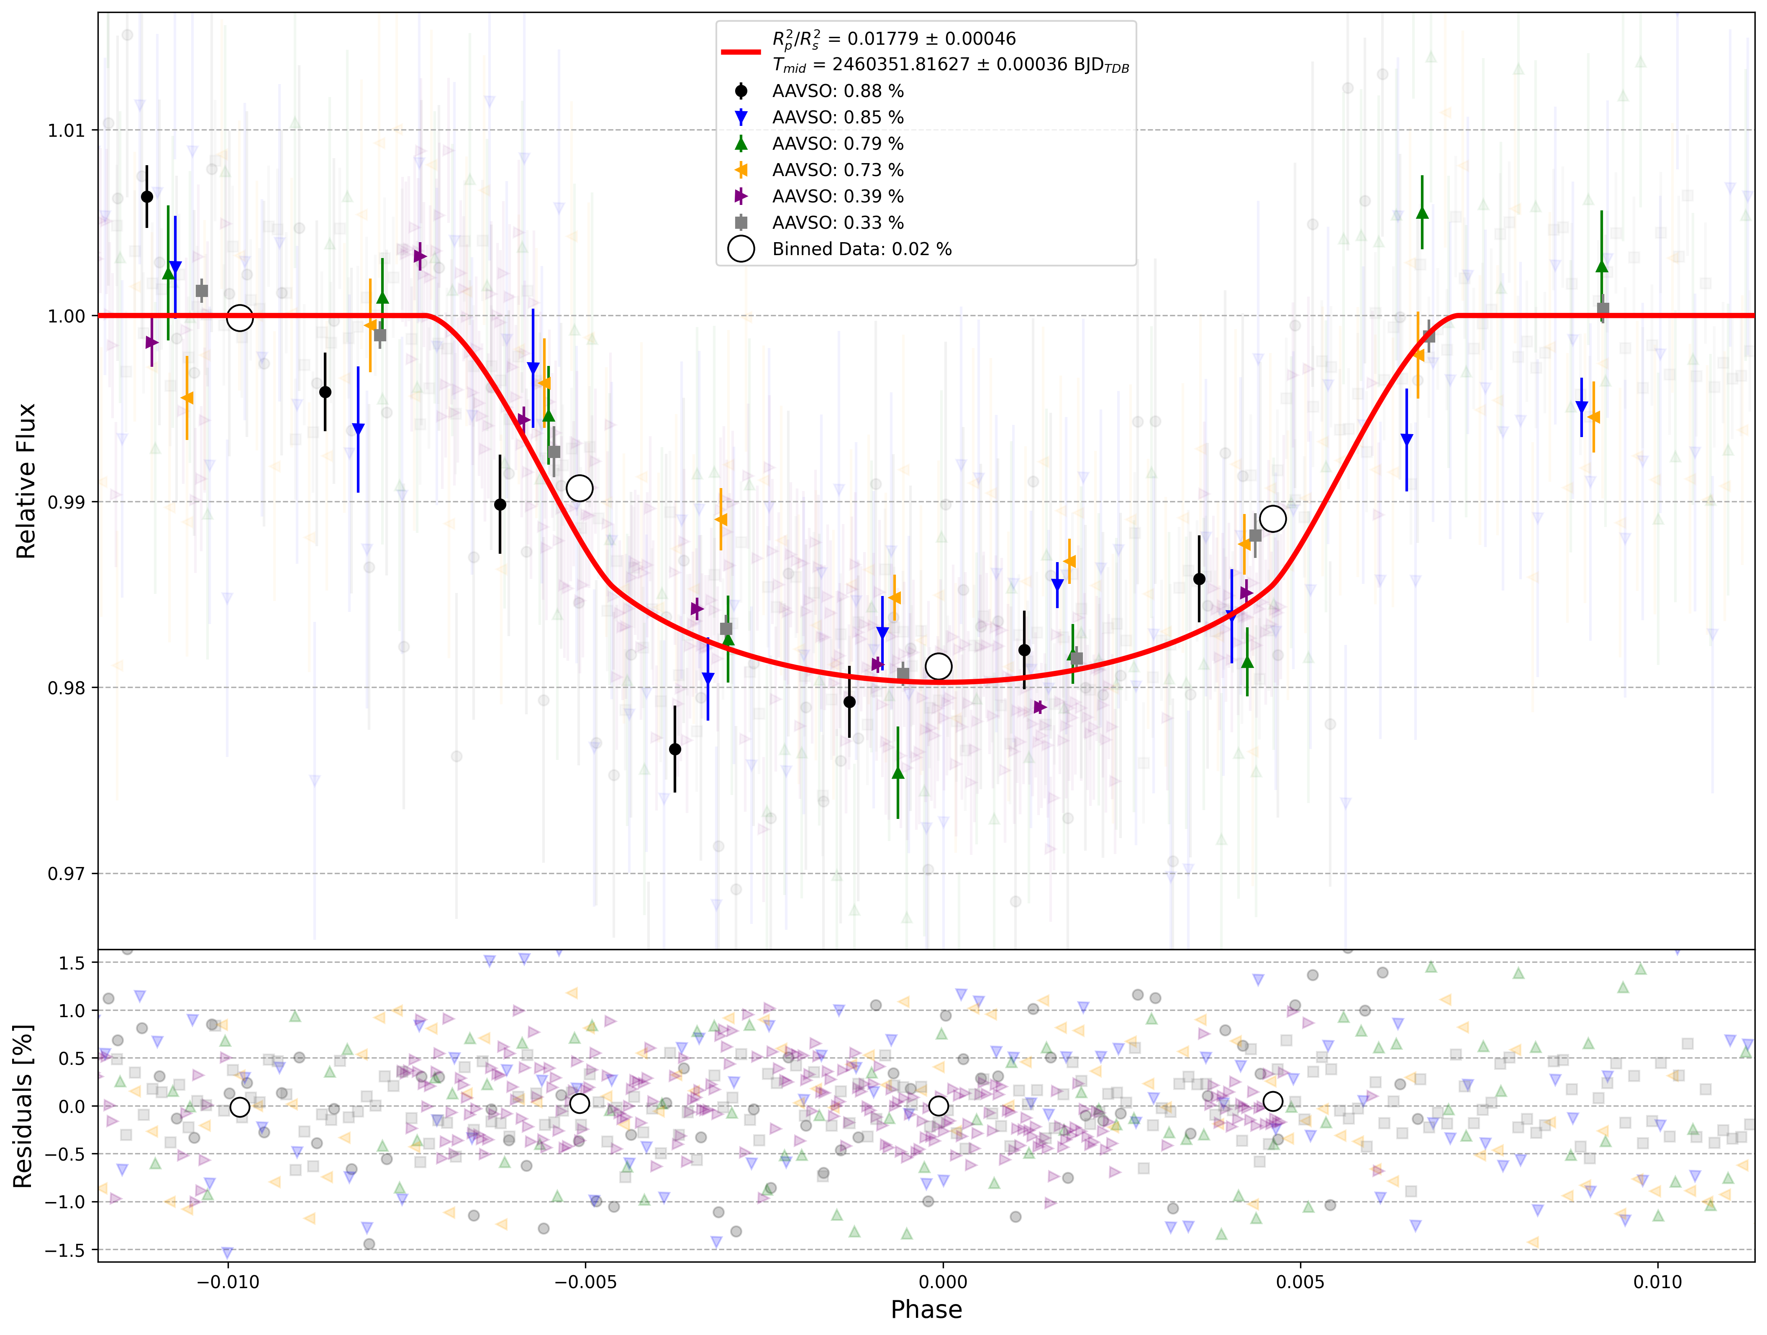
Task: Click the 0.5 tick on Residuals axis
Action: point(72,1059)
